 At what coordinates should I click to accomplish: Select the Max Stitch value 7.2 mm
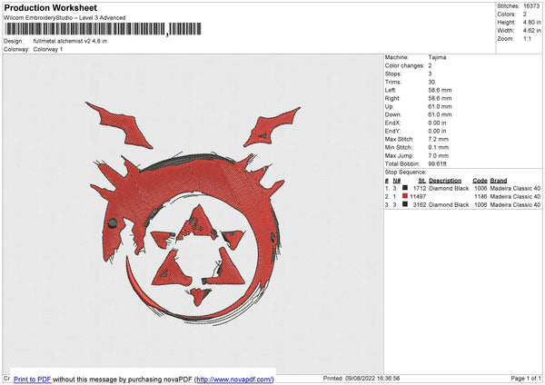point(439,139)
